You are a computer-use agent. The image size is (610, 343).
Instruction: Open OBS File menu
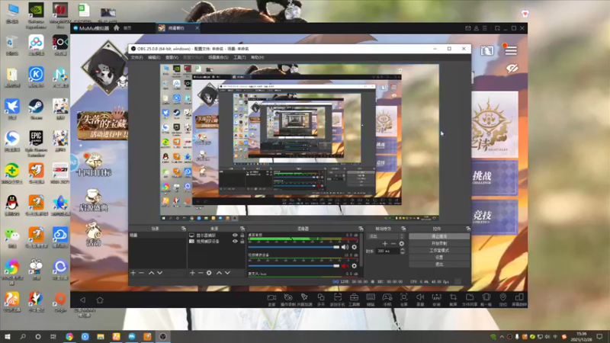(x=136, y=58)
